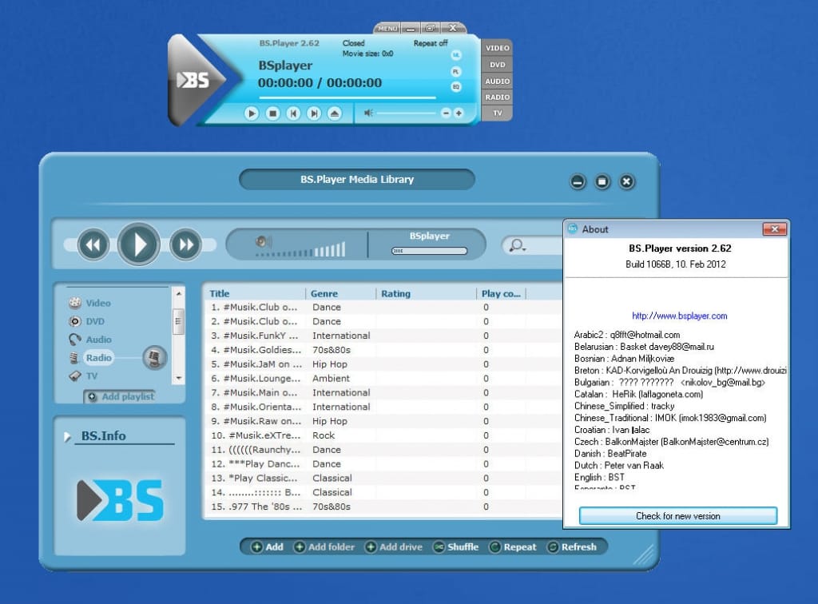Switch to the TV tab on BS.Player
Screen dimensions: 818x604
tap(497, 113)
